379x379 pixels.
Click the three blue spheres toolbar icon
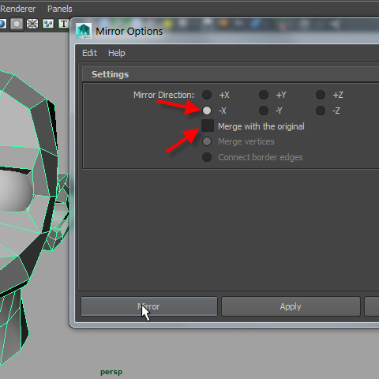48,24
